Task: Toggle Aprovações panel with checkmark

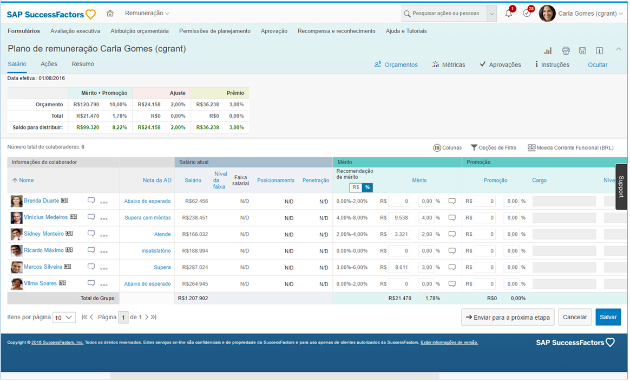Action: tap(500, 64)
